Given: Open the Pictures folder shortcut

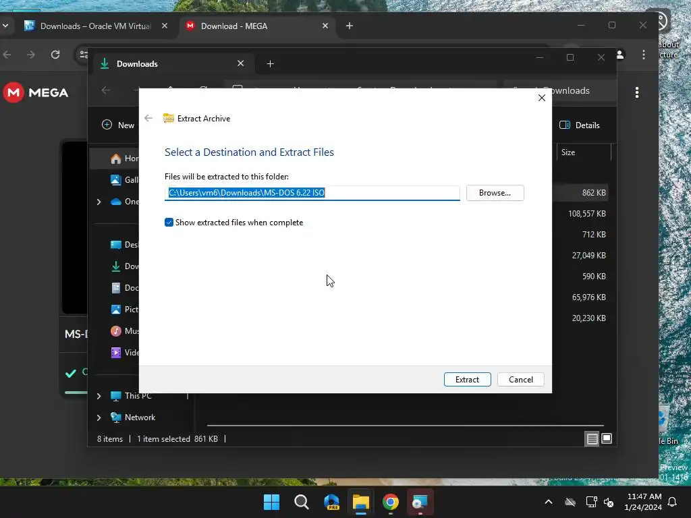Looking at the screenshot, I should click(x=125, y=309).
